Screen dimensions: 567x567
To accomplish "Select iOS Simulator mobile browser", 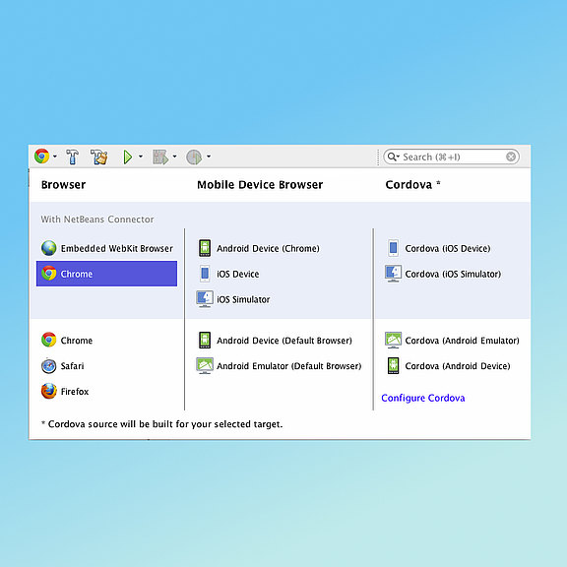I will pos(233,299).
